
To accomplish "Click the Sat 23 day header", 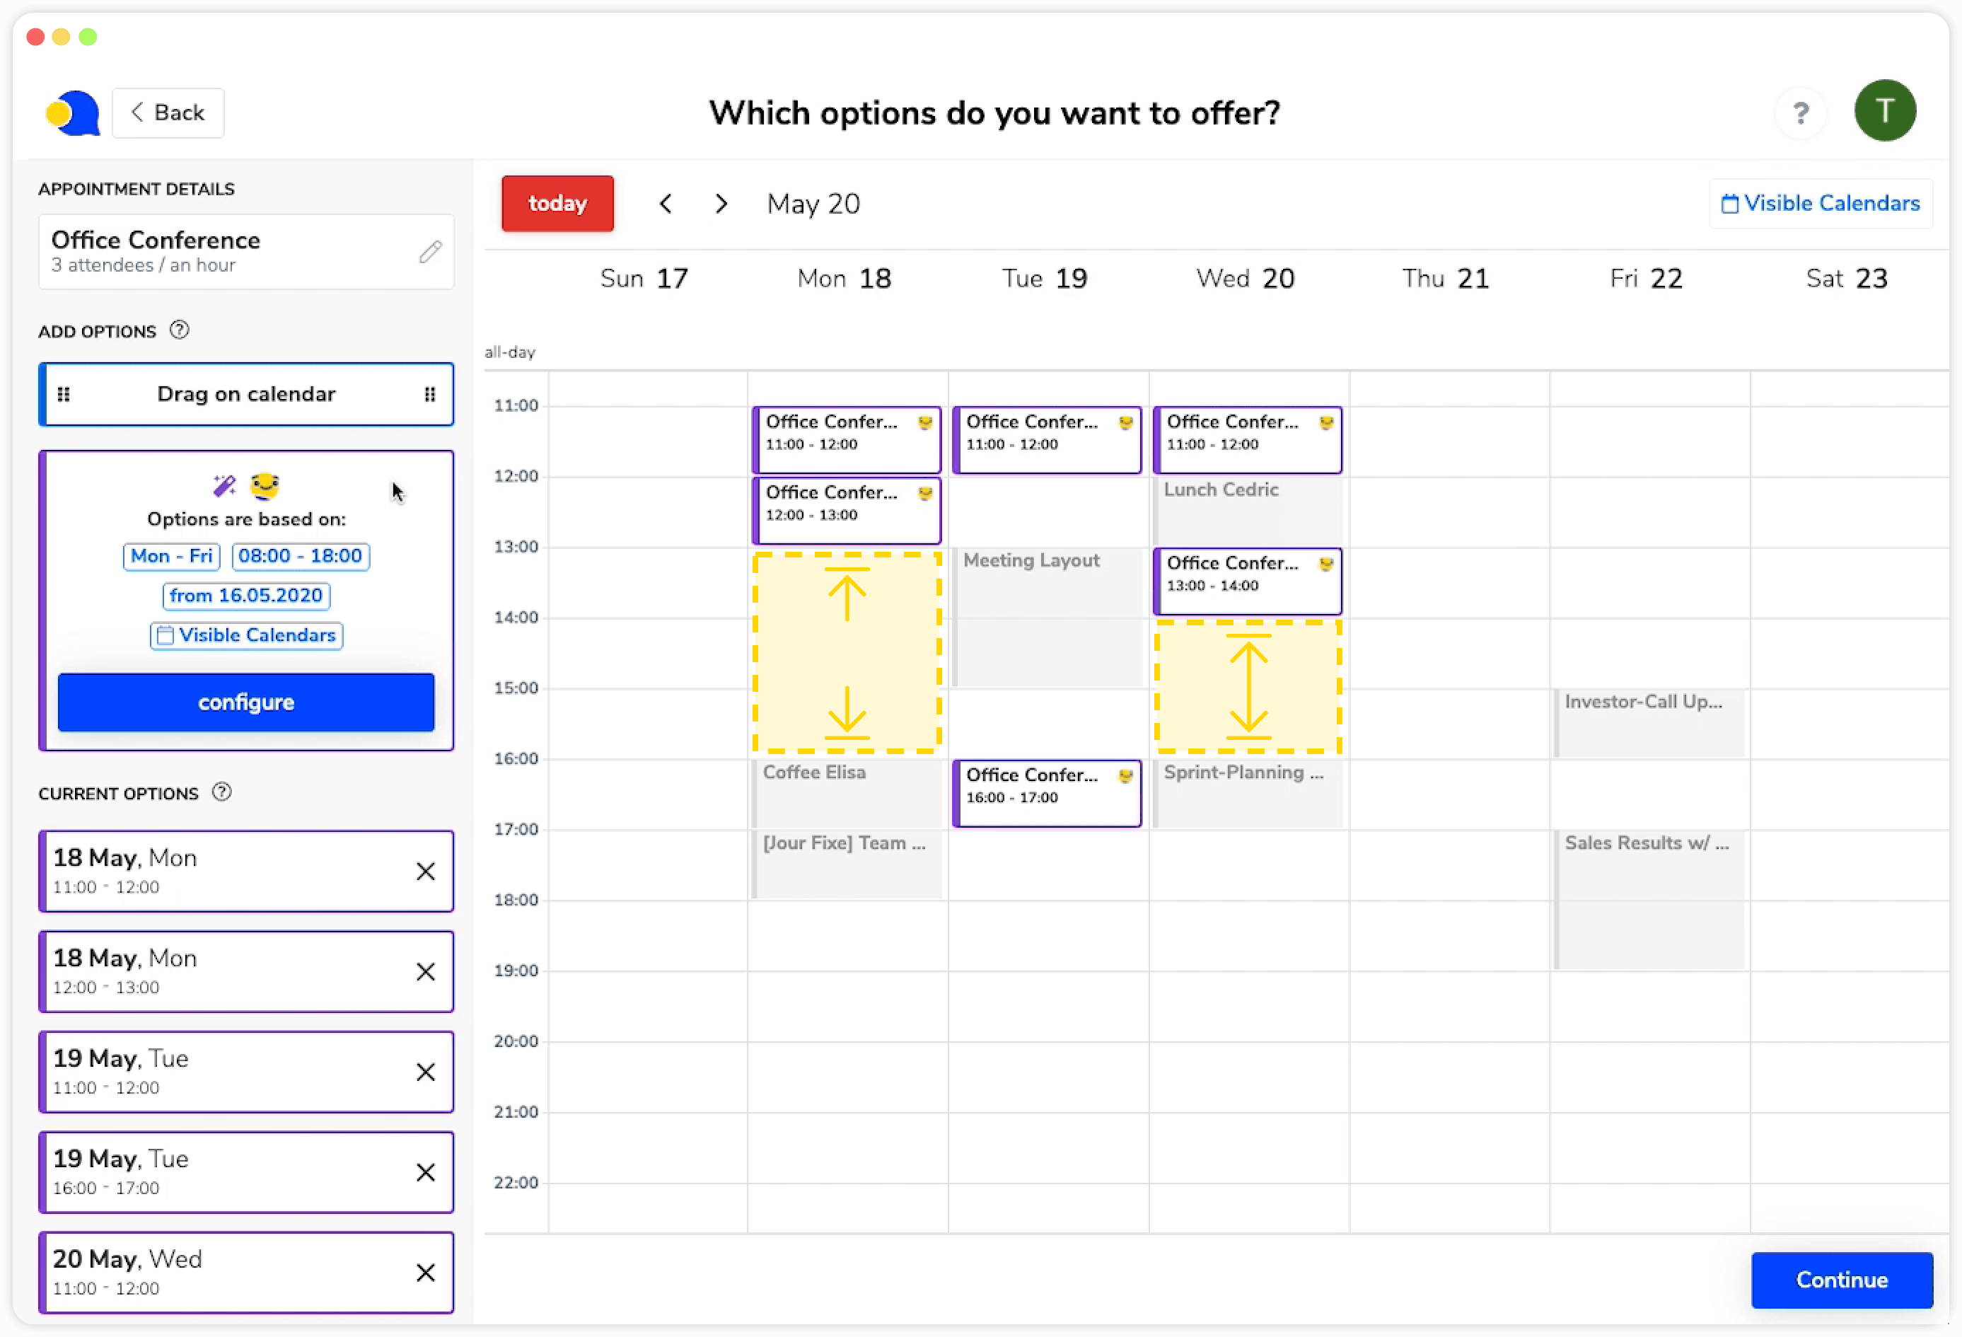I will coord(1846,279).
